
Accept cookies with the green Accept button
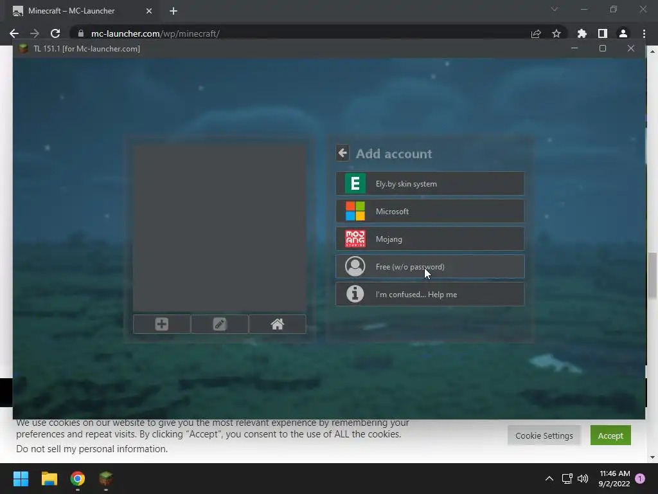point(610,435)
